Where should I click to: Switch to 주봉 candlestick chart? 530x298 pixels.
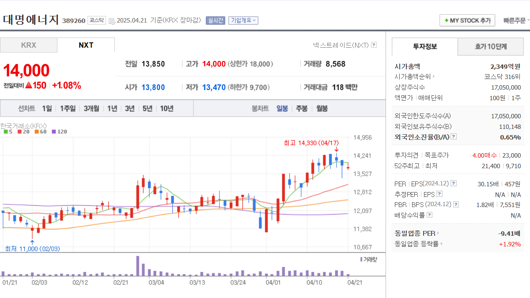click(x=302, y=109)
